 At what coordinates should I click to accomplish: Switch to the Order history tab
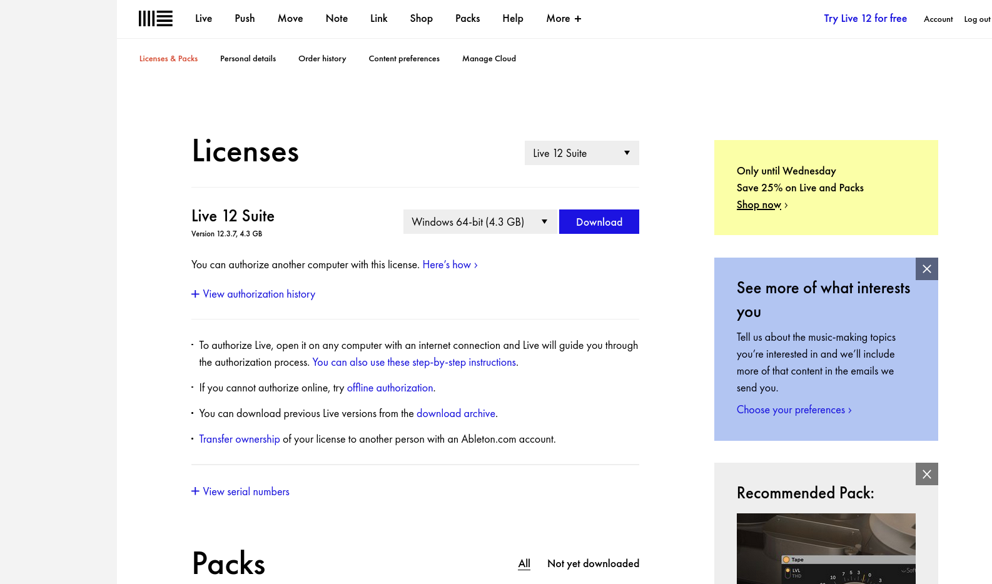[x=322, y=59]
